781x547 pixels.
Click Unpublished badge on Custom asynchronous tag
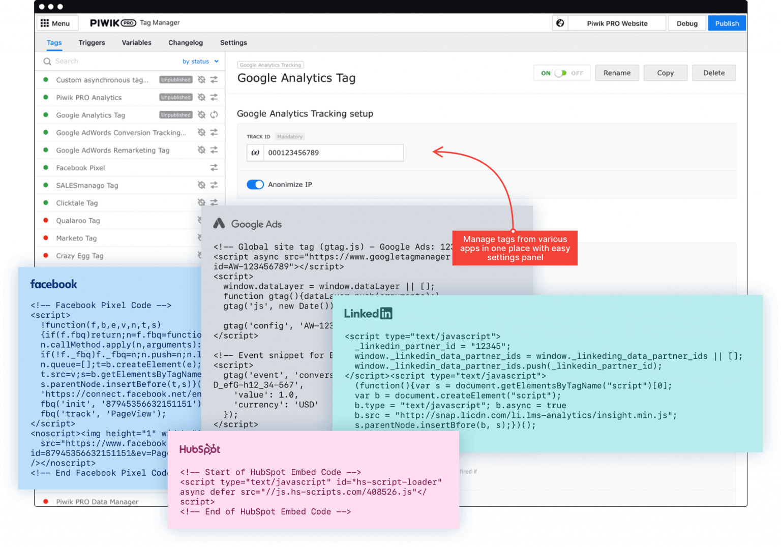point(176,80)
